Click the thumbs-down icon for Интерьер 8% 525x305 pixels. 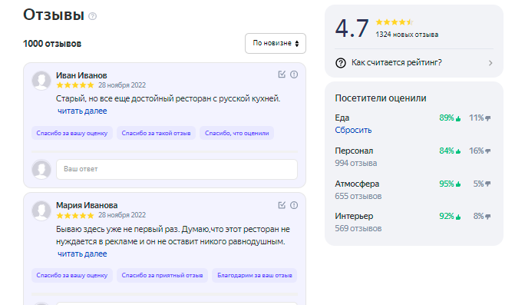point(488,217)
